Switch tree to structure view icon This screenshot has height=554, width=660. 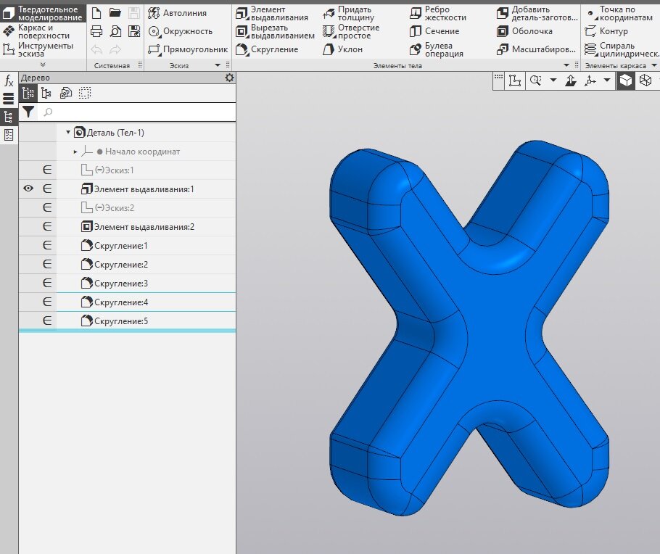(28, 93)
